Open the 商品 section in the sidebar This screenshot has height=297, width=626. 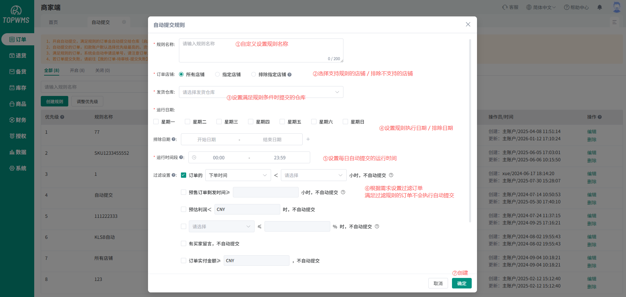pos(18,103)
